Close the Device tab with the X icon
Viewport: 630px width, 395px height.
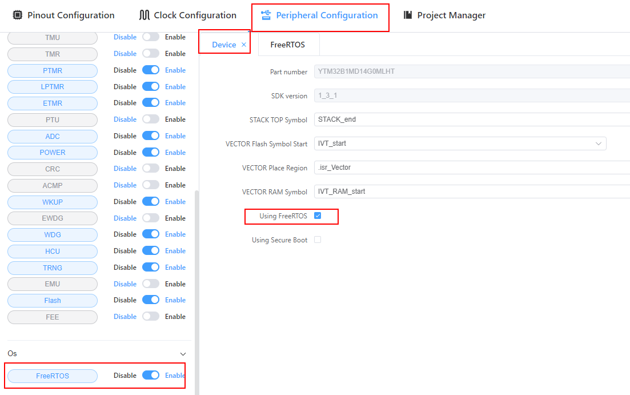click(244, 45)
